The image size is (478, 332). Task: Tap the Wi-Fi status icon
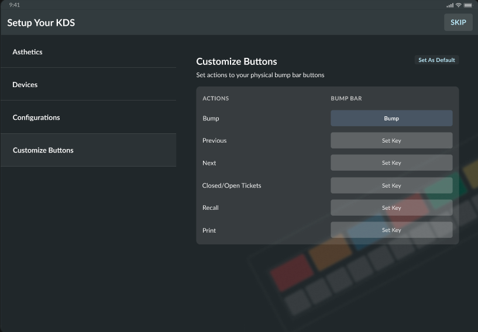(x=458, y=5)
